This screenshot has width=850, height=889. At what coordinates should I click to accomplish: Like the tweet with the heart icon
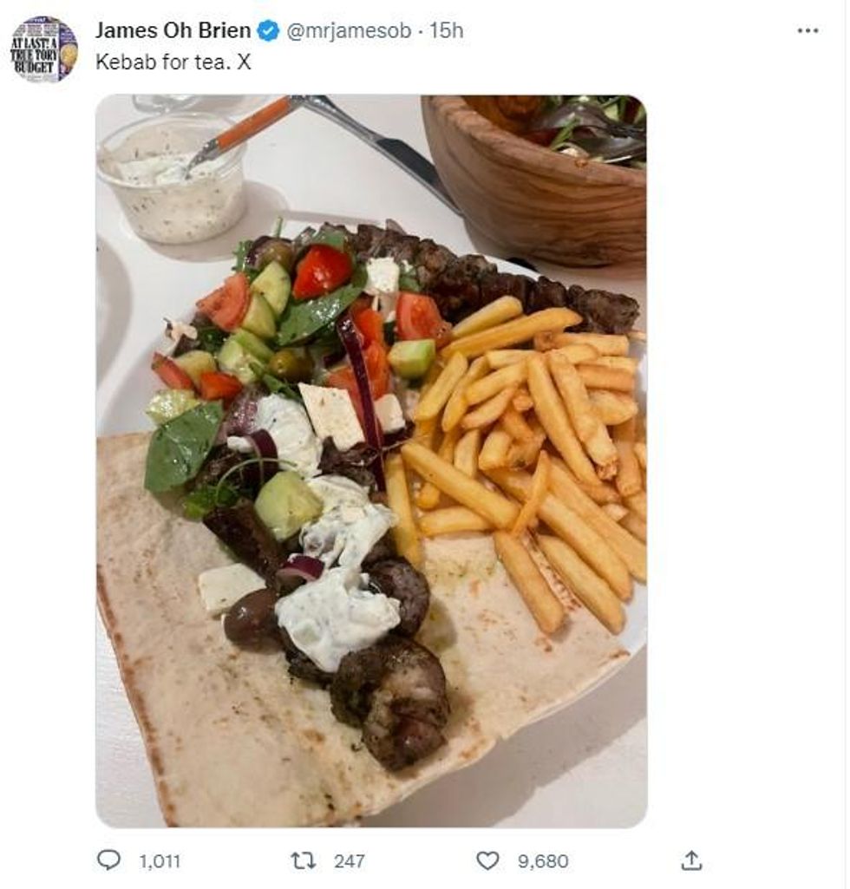tap(489, 860)
